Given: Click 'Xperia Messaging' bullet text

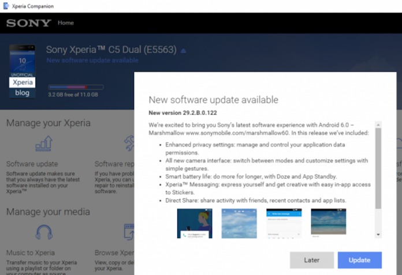Looking at the screenshot, I should (268, 189).
